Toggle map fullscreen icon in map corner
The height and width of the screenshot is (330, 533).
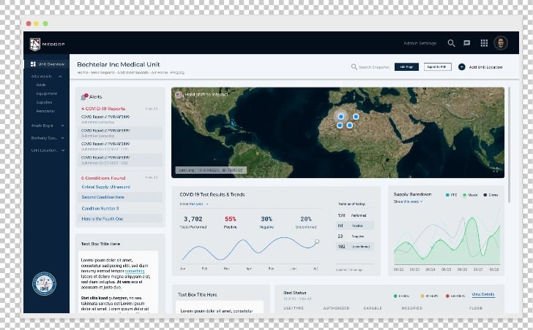tap(496, 170)
